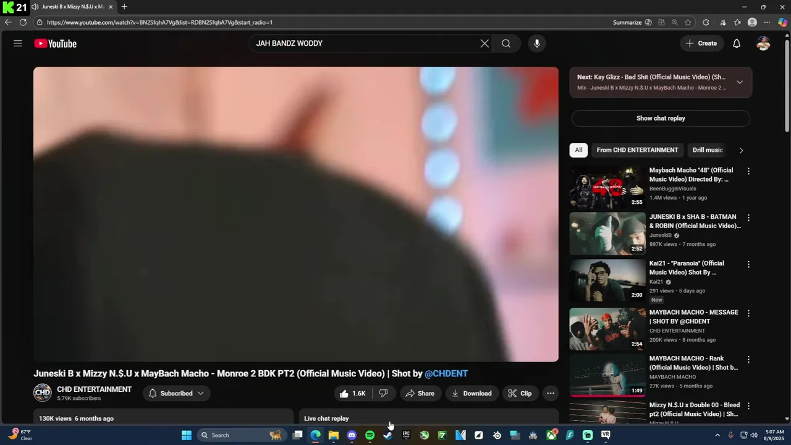Select the From CHD ENTERTAINMENT chip

point(637,150)
